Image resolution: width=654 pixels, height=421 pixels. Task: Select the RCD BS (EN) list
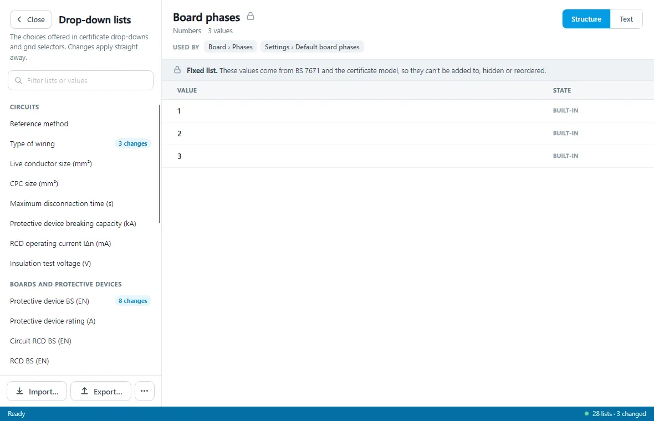pos(80,361)
